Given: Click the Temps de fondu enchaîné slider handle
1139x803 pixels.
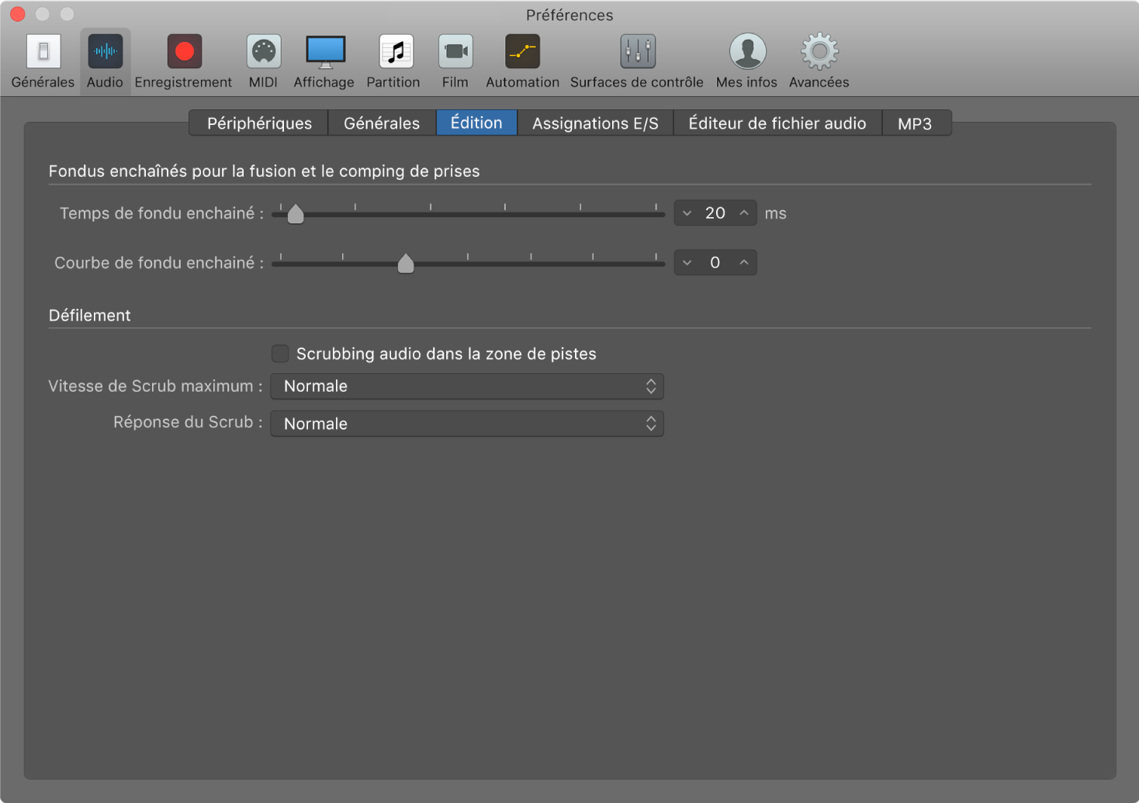Looking at the screenshot, I should click(296, 214).
